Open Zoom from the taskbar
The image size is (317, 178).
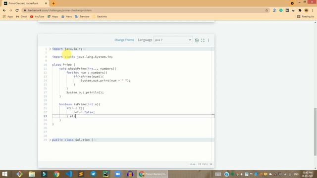point(118,174)
